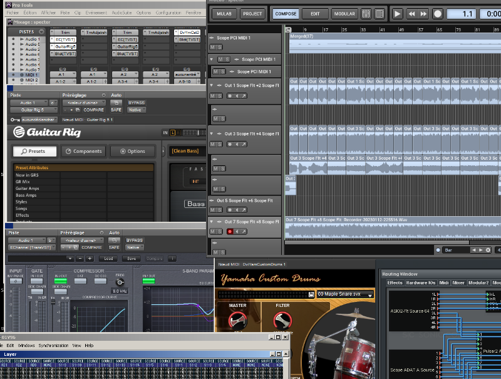Click the Yamaha drums MASTER knob
The height and width of the screenshot is (379, 501).
237,321
